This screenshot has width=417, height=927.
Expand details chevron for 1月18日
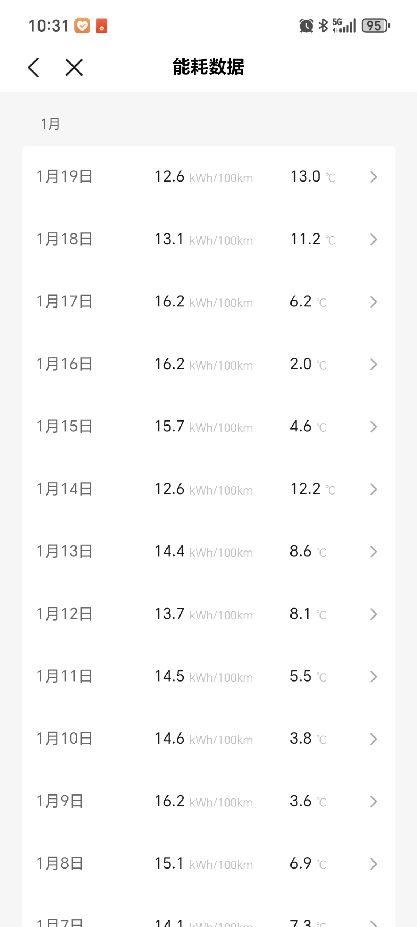pos(373,239)
